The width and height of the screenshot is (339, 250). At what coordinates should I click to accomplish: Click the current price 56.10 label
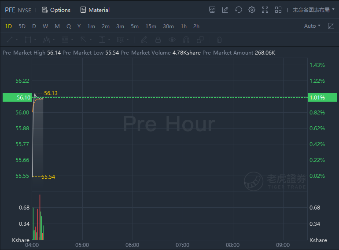[x=17, y=97]
